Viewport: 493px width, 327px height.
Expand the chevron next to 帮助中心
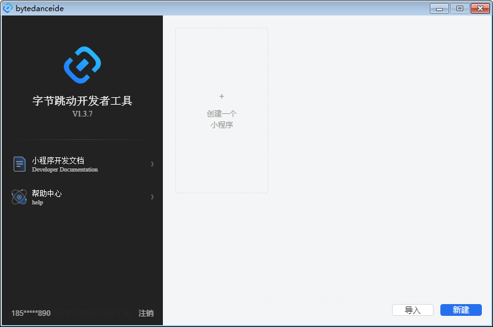pyautogui.click(x=152, y=197)
